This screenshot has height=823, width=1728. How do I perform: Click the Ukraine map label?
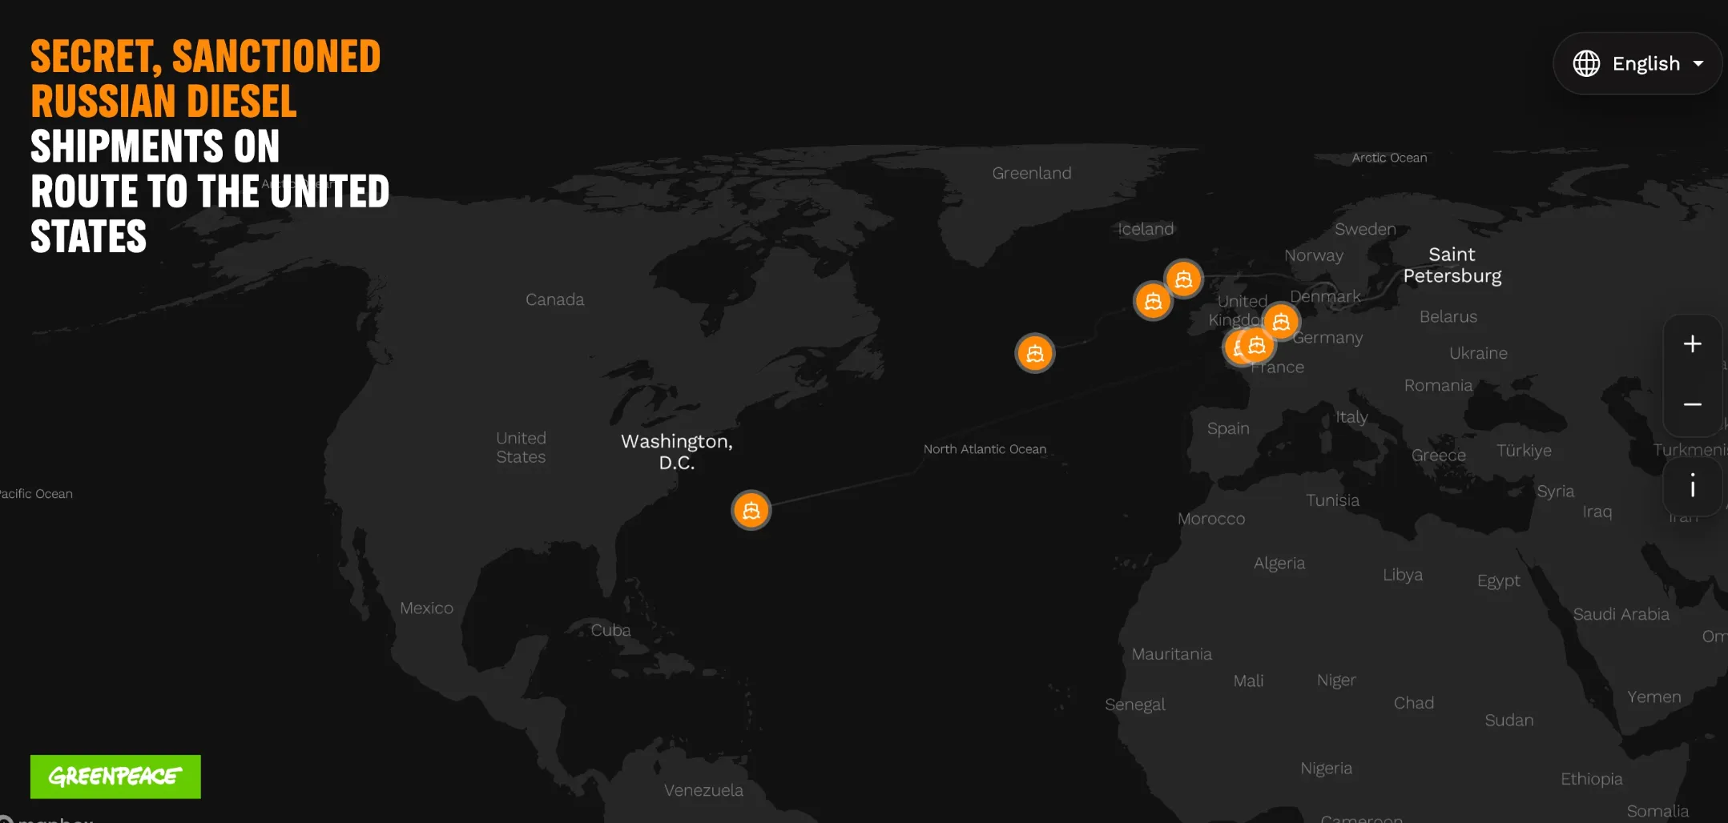click(1478, 353)
